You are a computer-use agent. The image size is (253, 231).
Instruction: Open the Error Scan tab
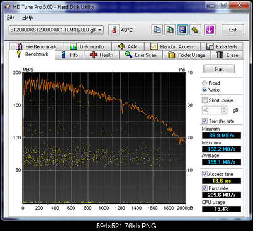click(x=141, y=55)
